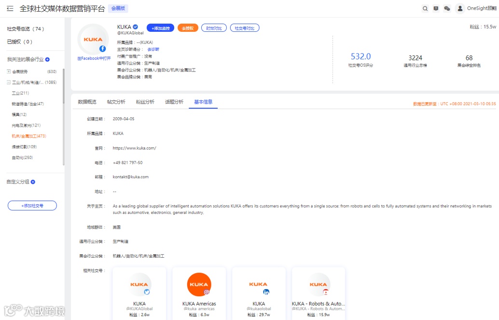Switch to the 粉丝分析 tab
Screen dimensions: 499x320
coord(145,102)
